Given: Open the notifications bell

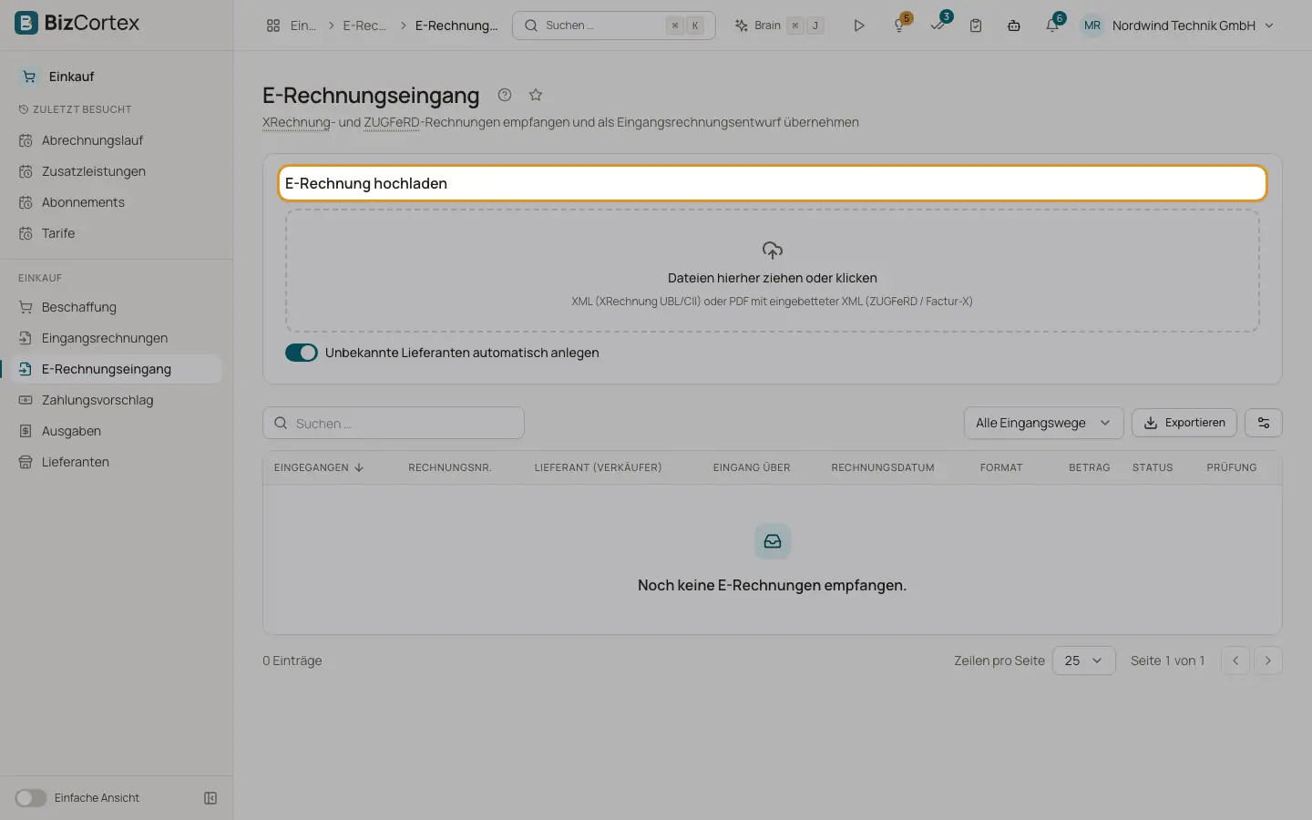Looking at the screenshot, I should (x=1052, y=26).
